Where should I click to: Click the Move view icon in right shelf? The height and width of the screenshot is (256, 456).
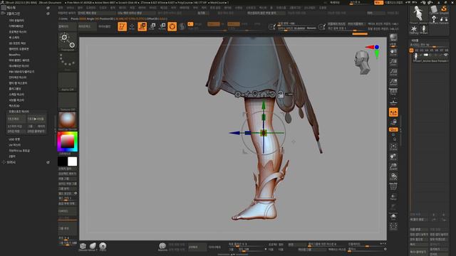click(x=393, y=157)
